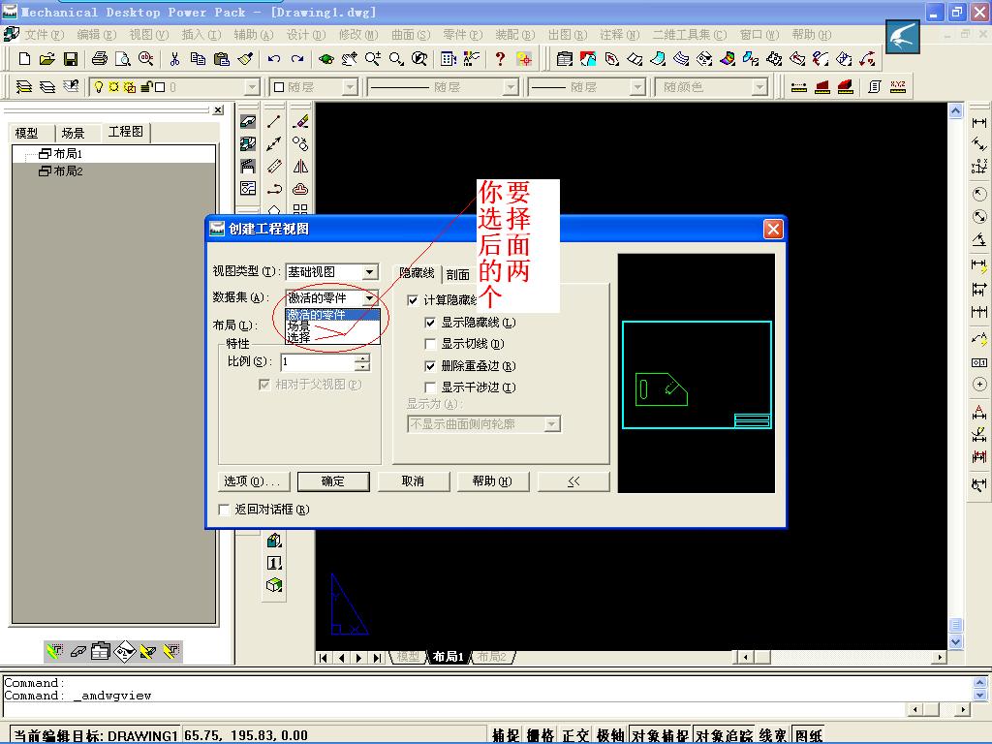Viewport: 992px width, 744px height.
Task: Click the 比例 scale input field
Action: point(318,362)
